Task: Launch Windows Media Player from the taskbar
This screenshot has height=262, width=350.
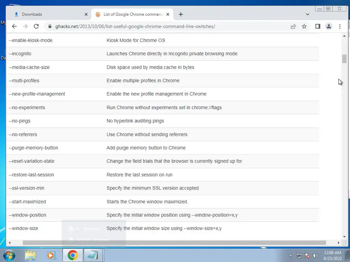Action: pyautogui.click(x=51, y=255)
